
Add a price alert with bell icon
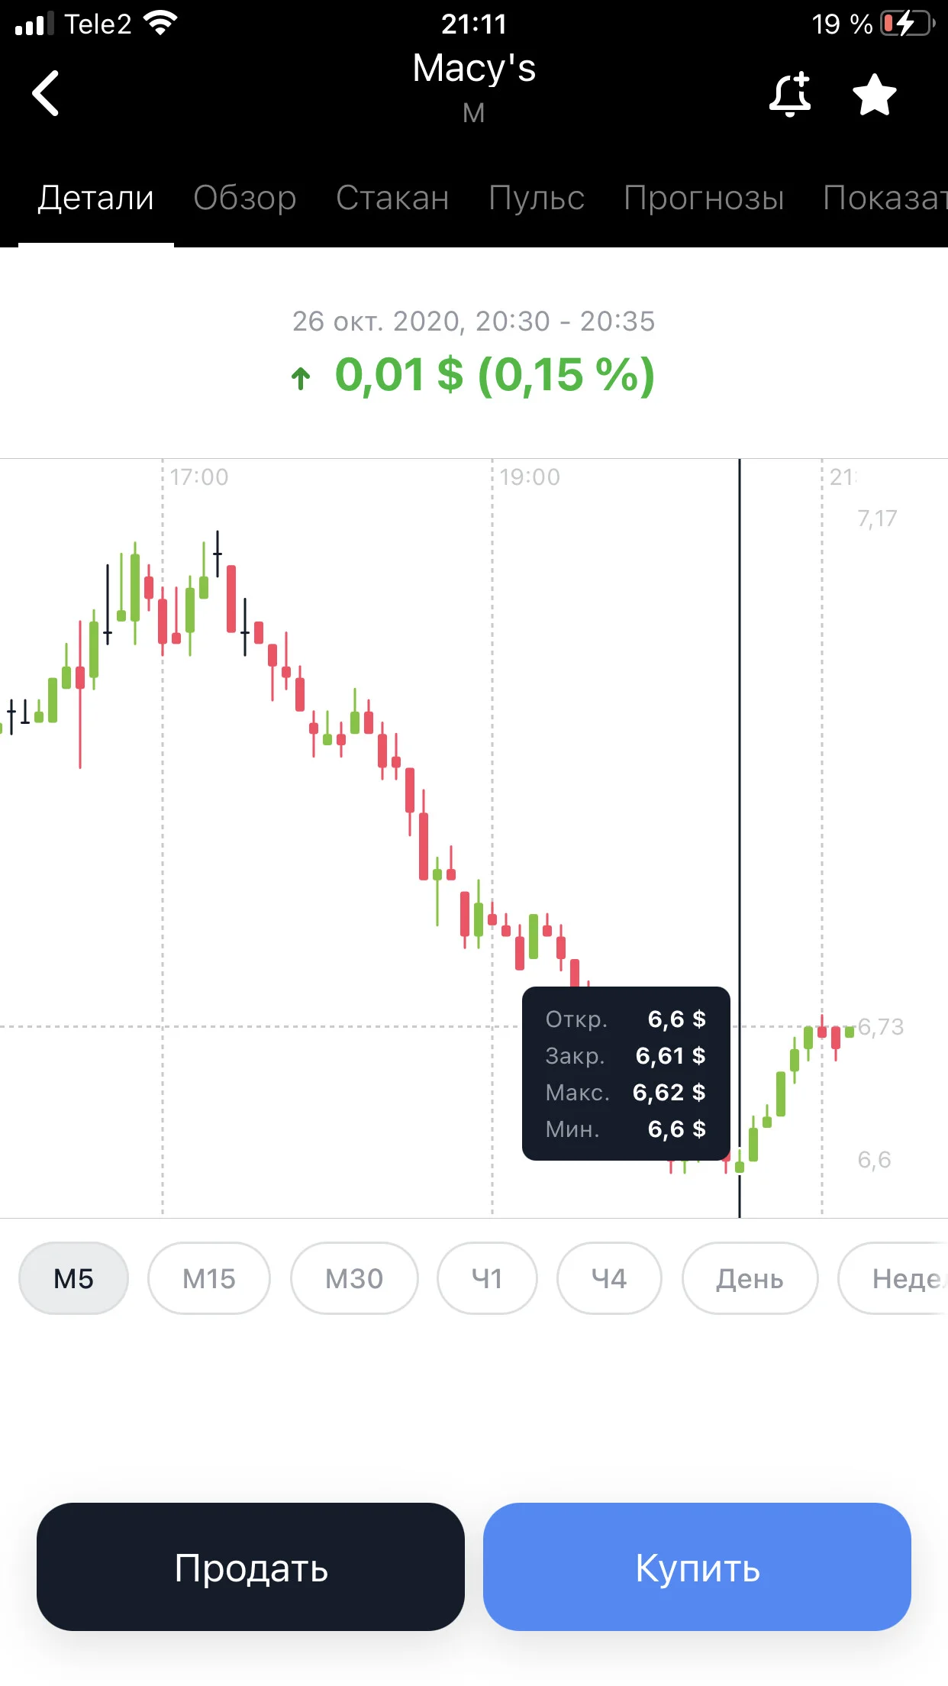tap(789, 95)
